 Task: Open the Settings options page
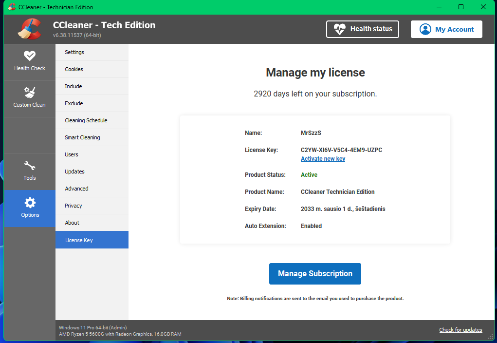pyautogui.click(x=92, y=52)
